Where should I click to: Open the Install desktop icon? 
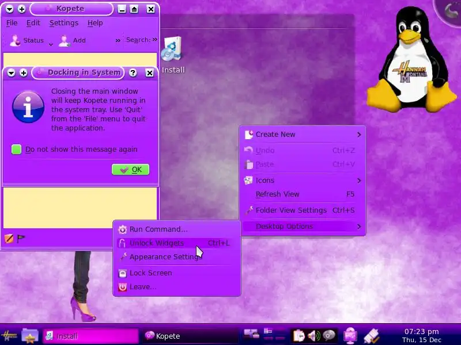173,55
